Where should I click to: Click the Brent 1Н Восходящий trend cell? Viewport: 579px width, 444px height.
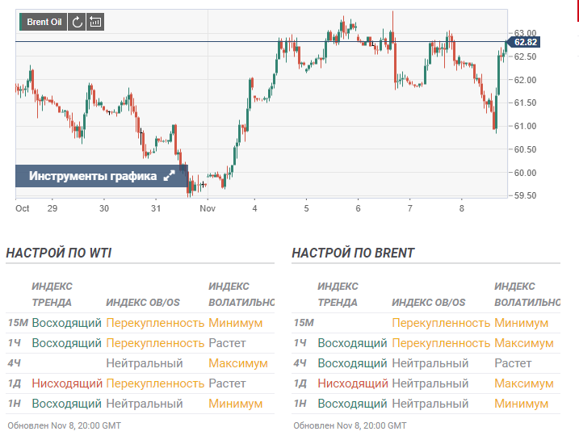pyautogui.click(x=352, y=404)
